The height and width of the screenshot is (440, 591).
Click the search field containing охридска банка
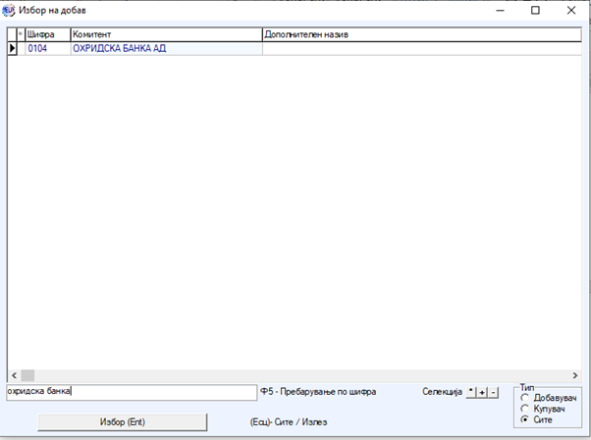(132, 392)
